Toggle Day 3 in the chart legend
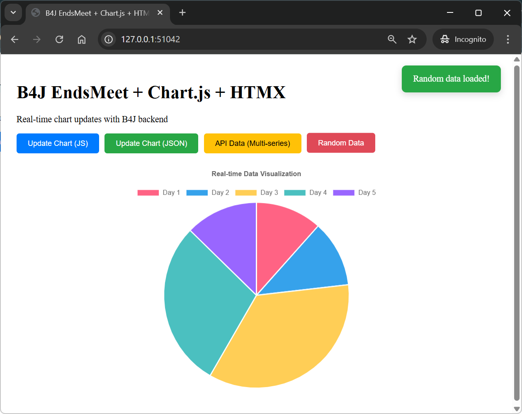Screen dimensions: 522x414 tap(257, 193)
